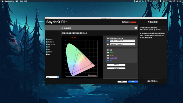Open Siri from menu bar
This screenshot has width=183, height=103.
click(x=174, y=1)
